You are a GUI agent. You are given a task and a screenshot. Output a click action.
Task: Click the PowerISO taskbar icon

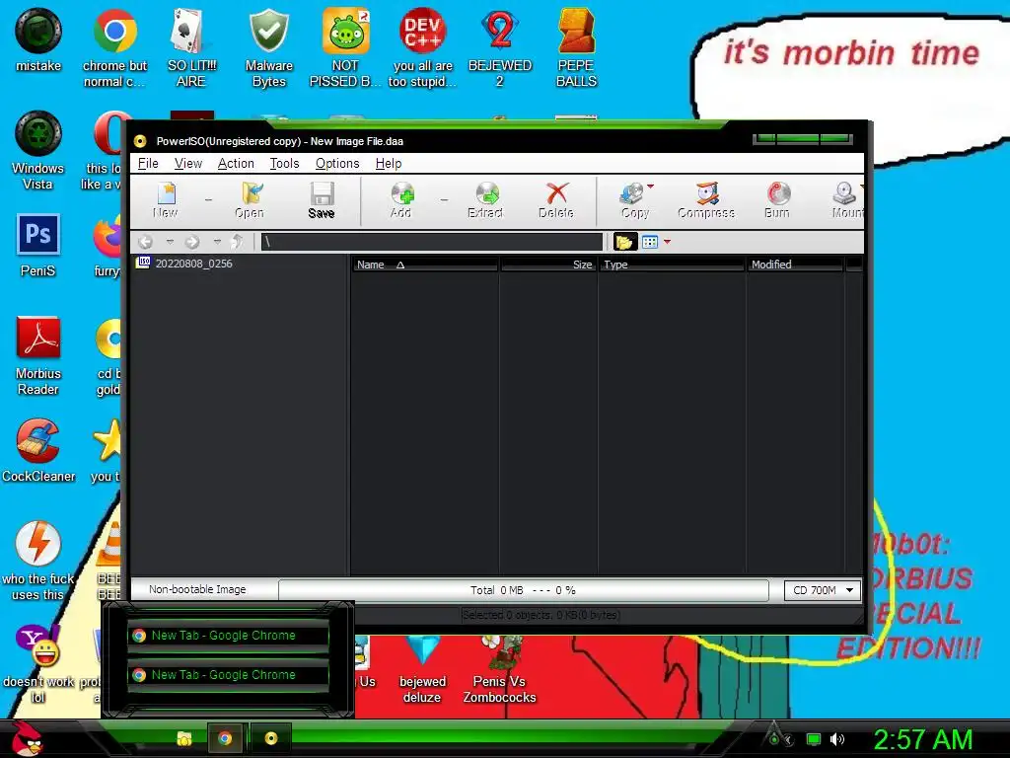(271, 738)
